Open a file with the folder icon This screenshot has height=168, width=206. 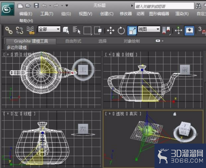click(28, 6)
